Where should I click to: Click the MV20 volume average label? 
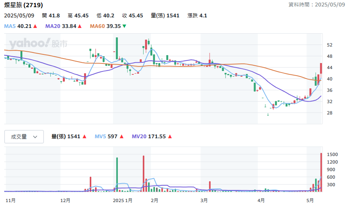point(139,137)
